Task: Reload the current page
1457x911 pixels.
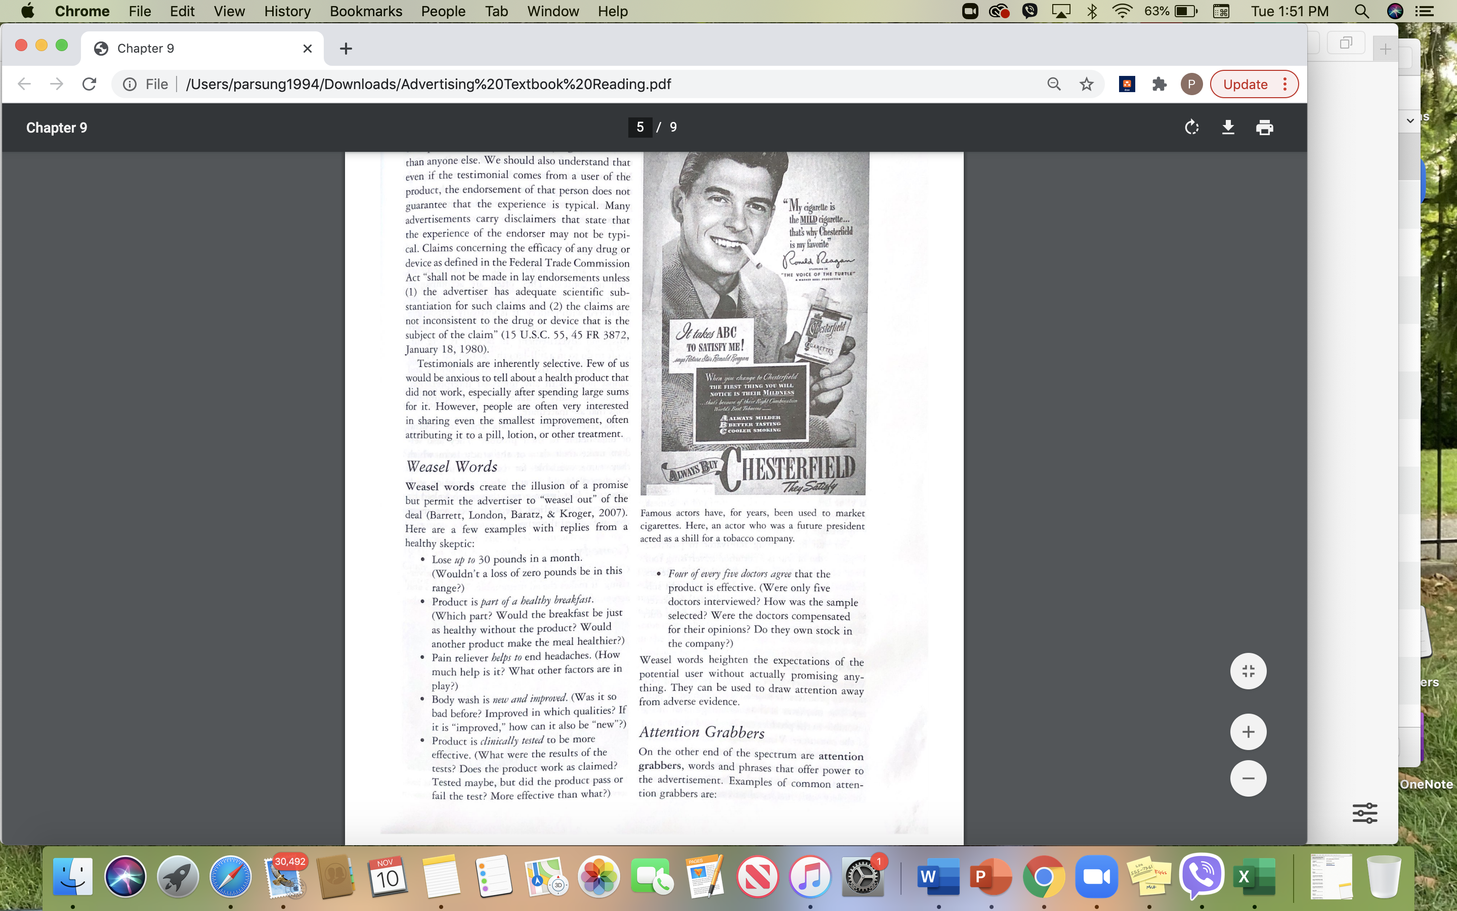Action: tap(89, 84)
